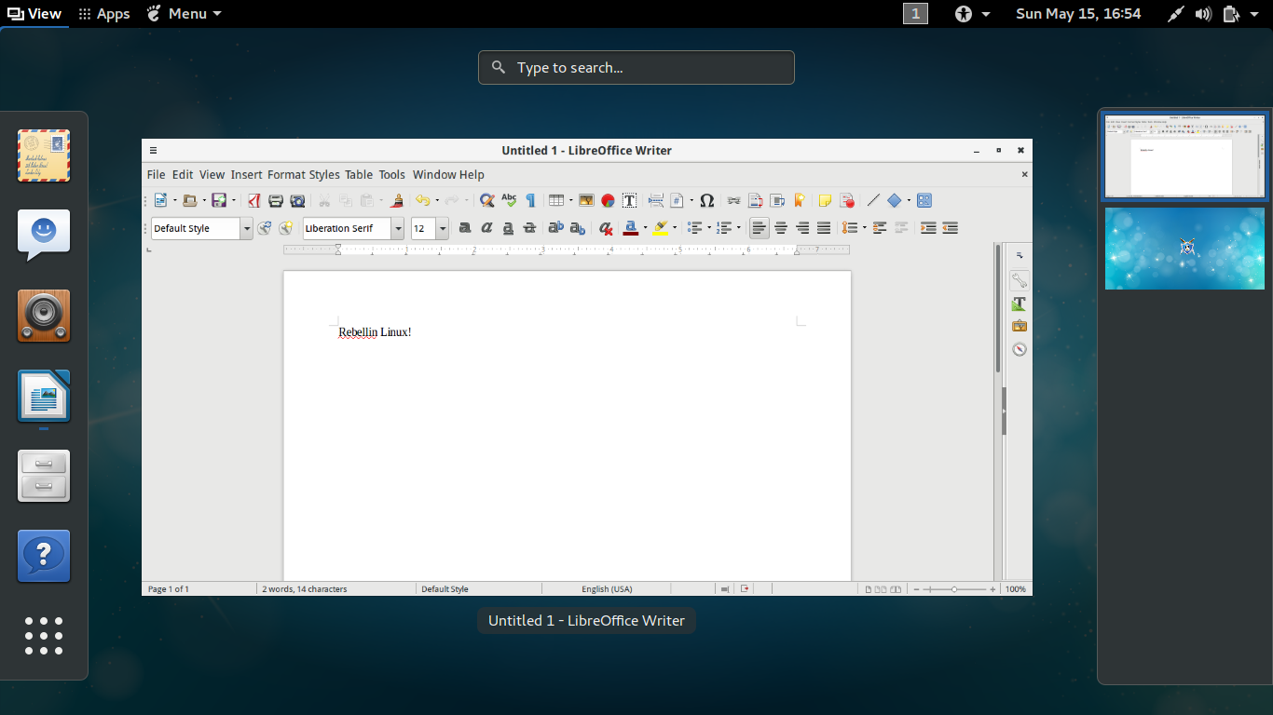The height and width of the screenshot is (715, 1273).
Task: Open the Format Styles menu
Action: (304, 174)
